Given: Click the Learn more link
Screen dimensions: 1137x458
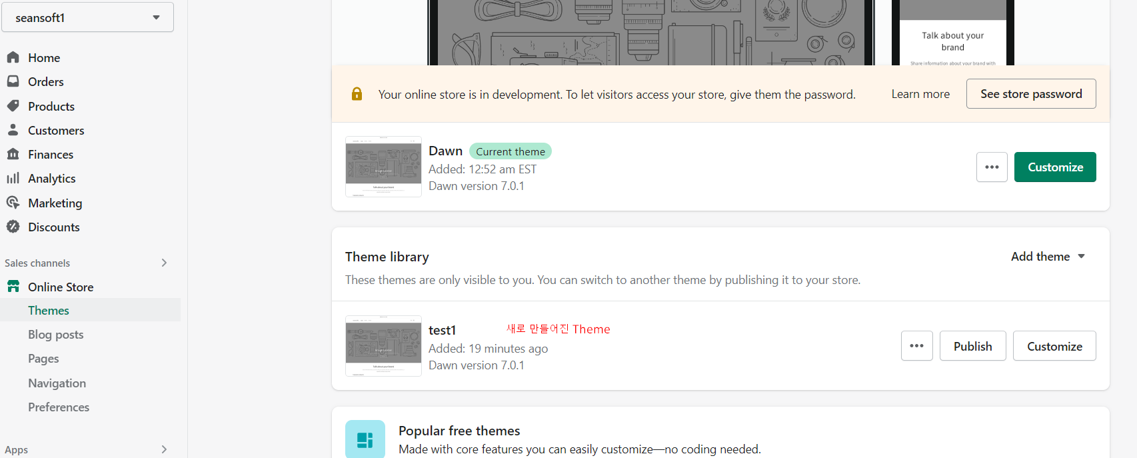Looking at the screenshot, I should (x=920, y=94).
